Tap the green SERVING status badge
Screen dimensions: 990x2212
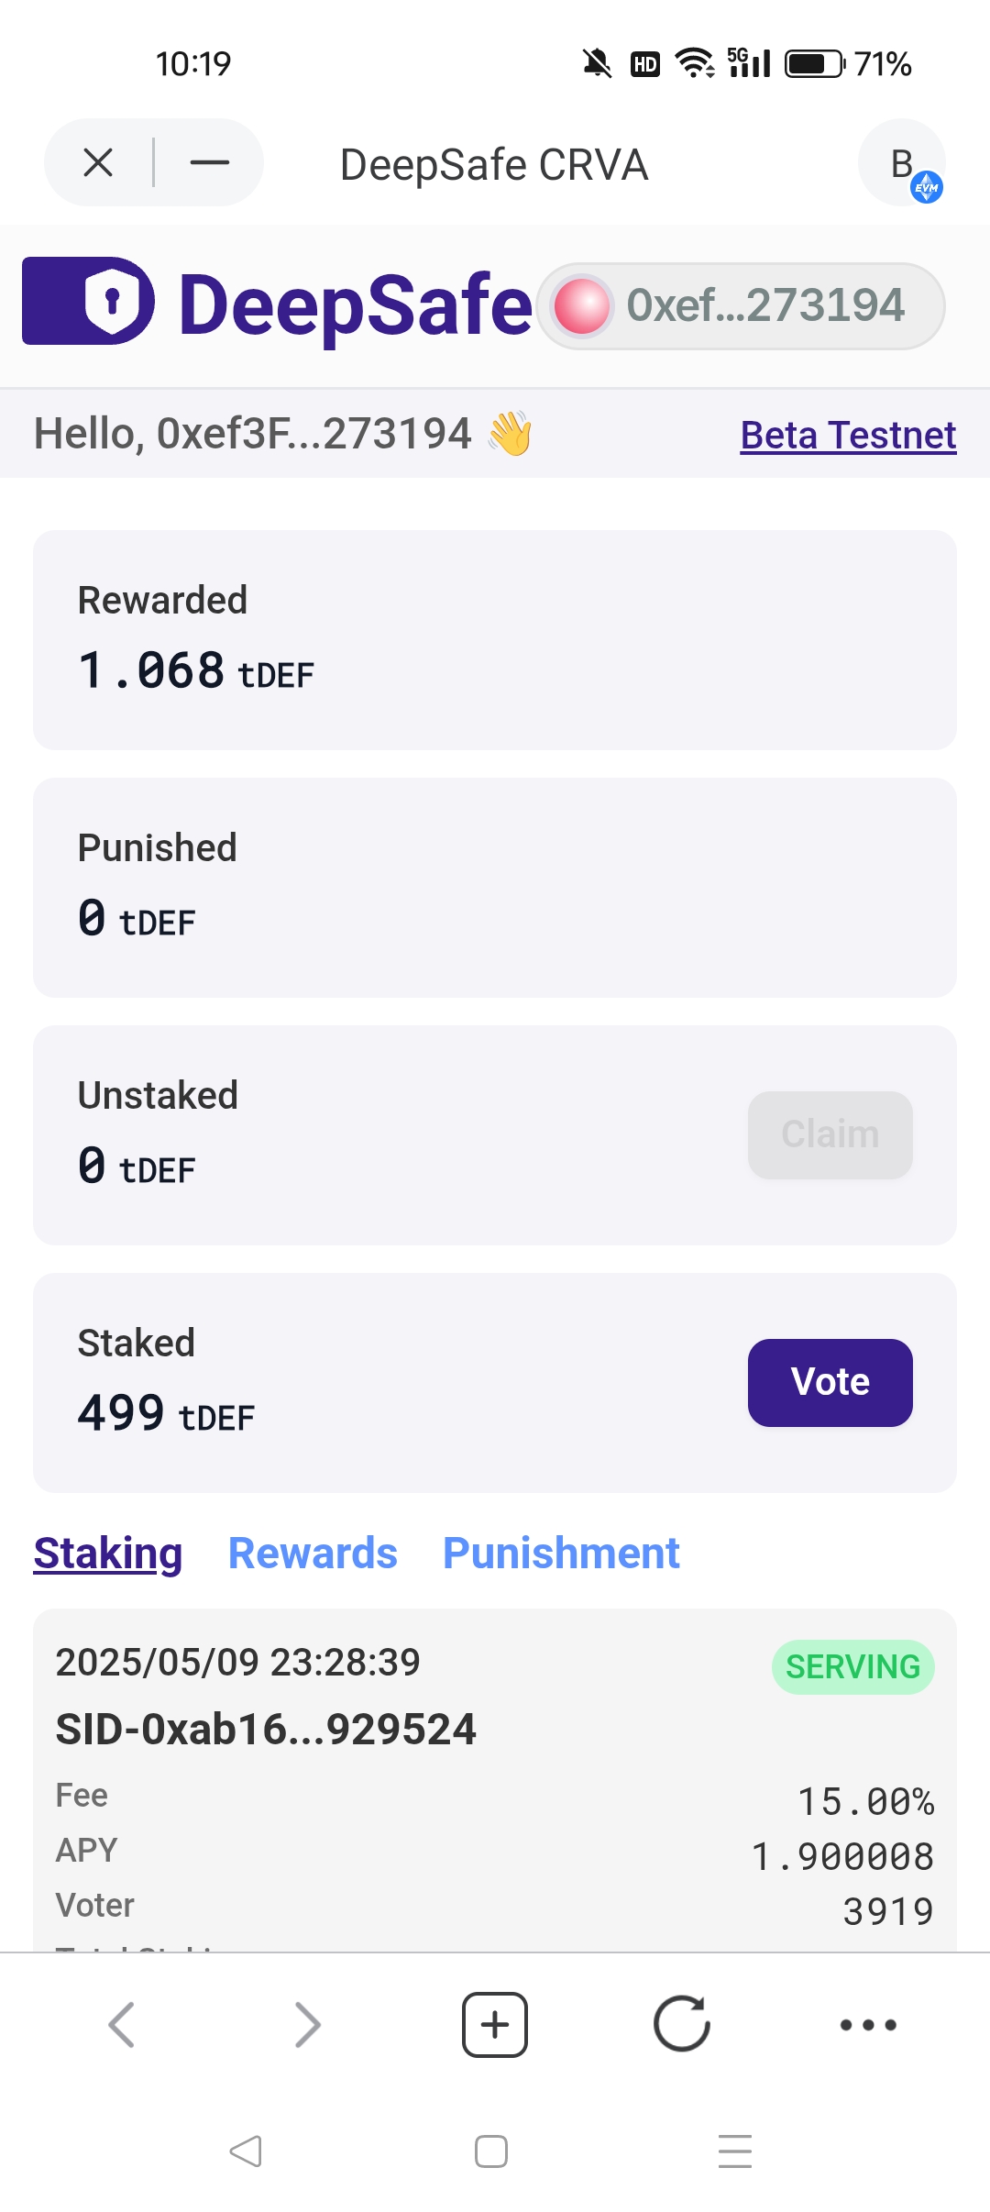tap(852, 1666)
